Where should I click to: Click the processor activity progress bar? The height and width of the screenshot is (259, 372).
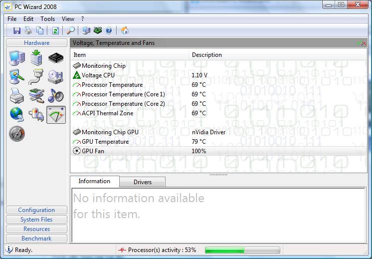pyautogui.click(x=242, y=250)
